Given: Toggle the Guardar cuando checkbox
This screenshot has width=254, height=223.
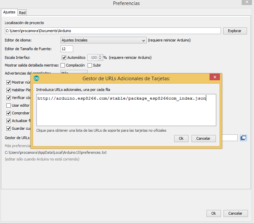Looking at the screenshot, I should (9, 128).
